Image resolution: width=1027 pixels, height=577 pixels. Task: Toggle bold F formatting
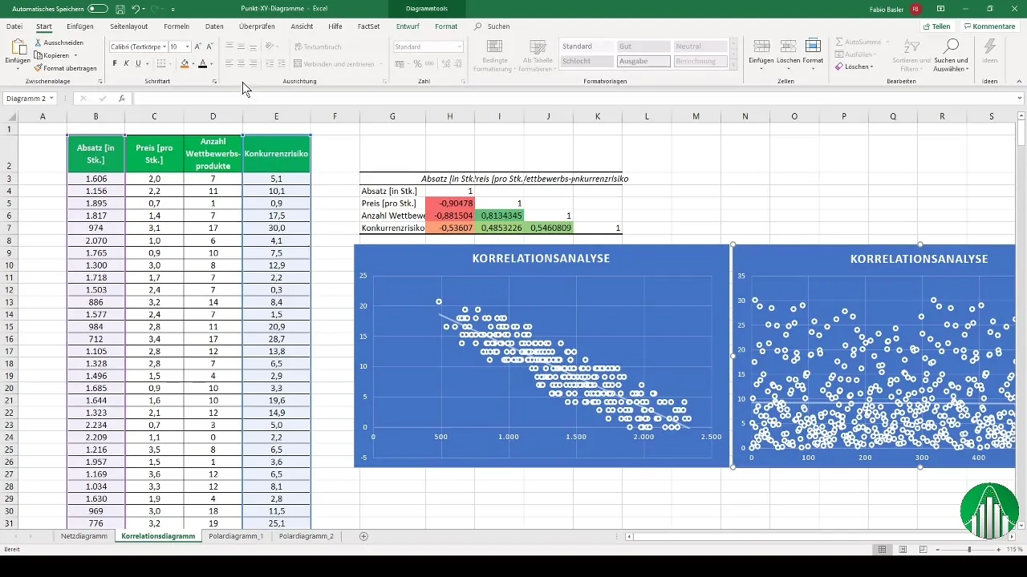pos(115,64)
